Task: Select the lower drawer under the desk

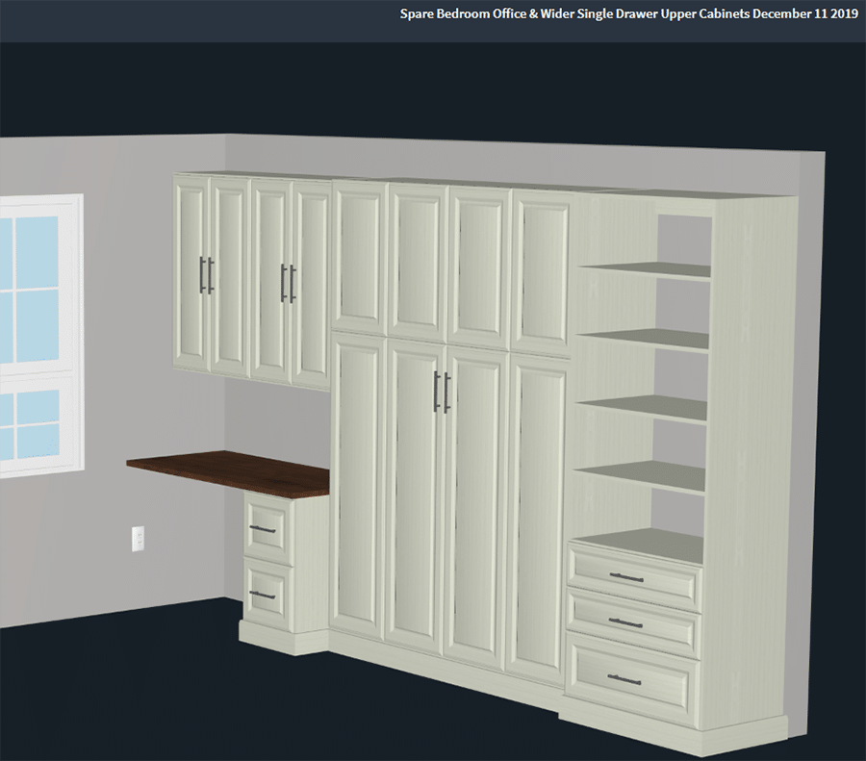Action: (x=267, y=594)
